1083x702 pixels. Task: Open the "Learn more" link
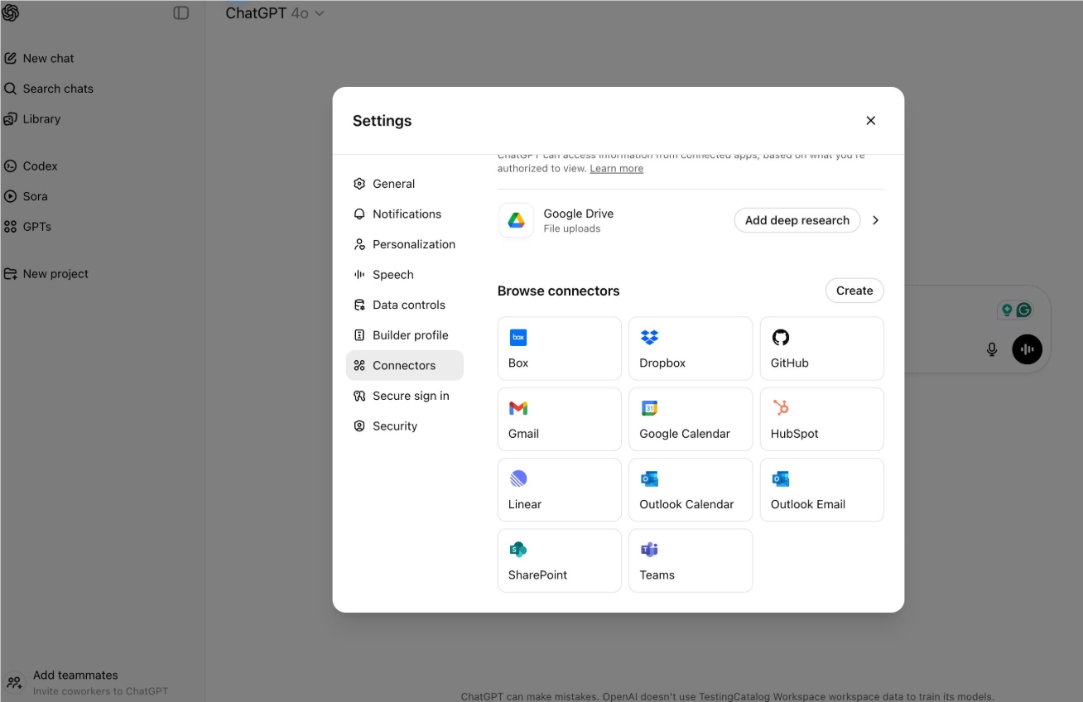(616, 168)
